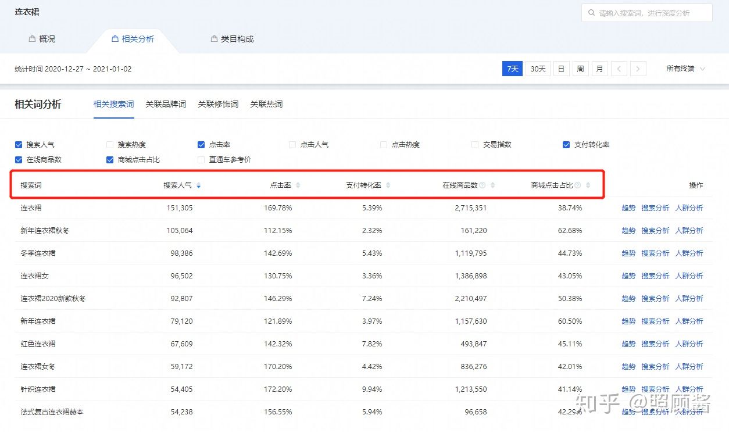The width and height of the screenshot is (729, 433).
Task: Open the 所有终端 dropdown
Action: tap(686, 68)
